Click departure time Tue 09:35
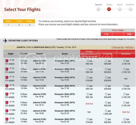Image resolution: width=136 pixels, height=125 pixels. [39, 63]
